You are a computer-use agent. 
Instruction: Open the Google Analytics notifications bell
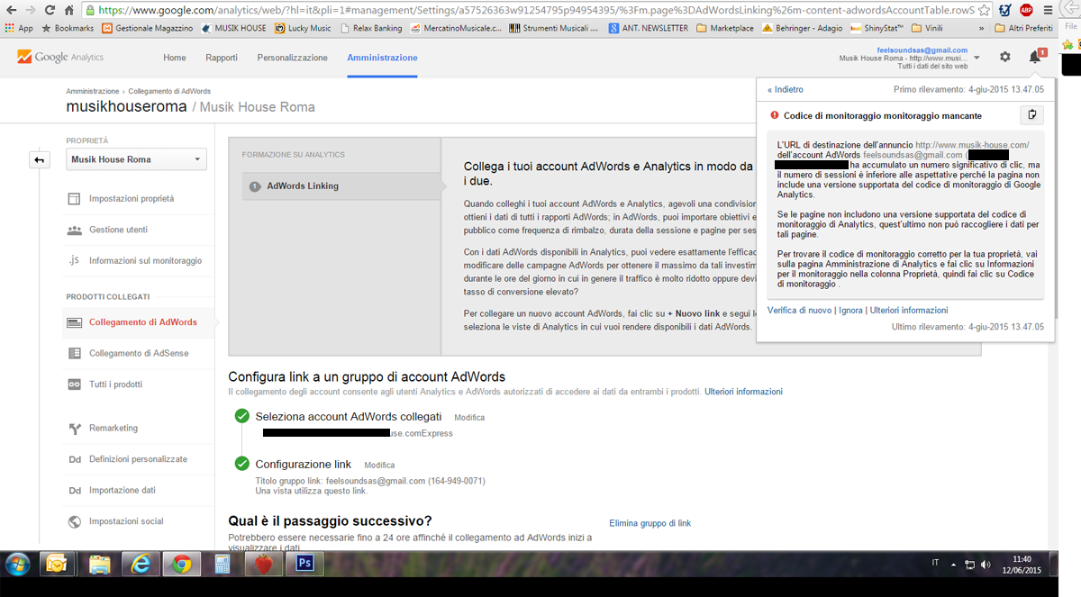pos(1035,57)
